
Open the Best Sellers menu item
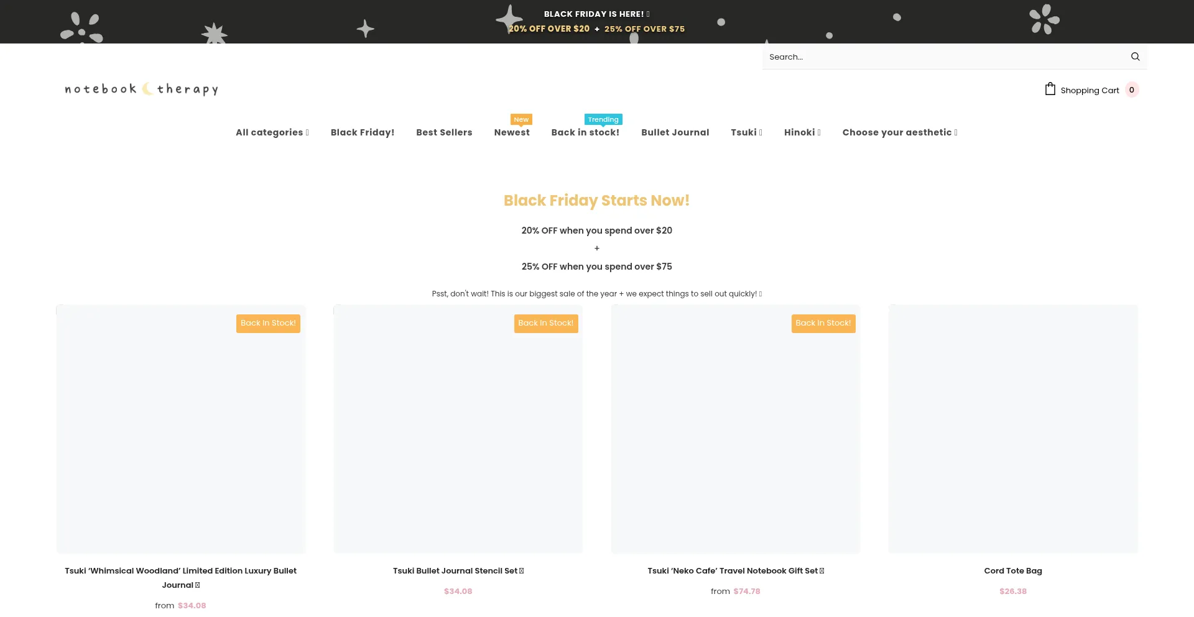[x=444, y=132]
